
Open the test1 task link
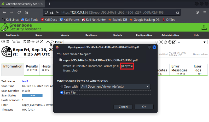25,81
